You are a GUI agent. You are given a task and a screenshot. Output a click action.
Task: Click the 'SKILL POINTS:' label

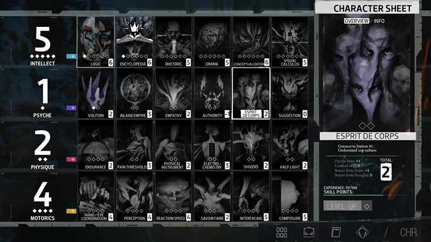338,192
